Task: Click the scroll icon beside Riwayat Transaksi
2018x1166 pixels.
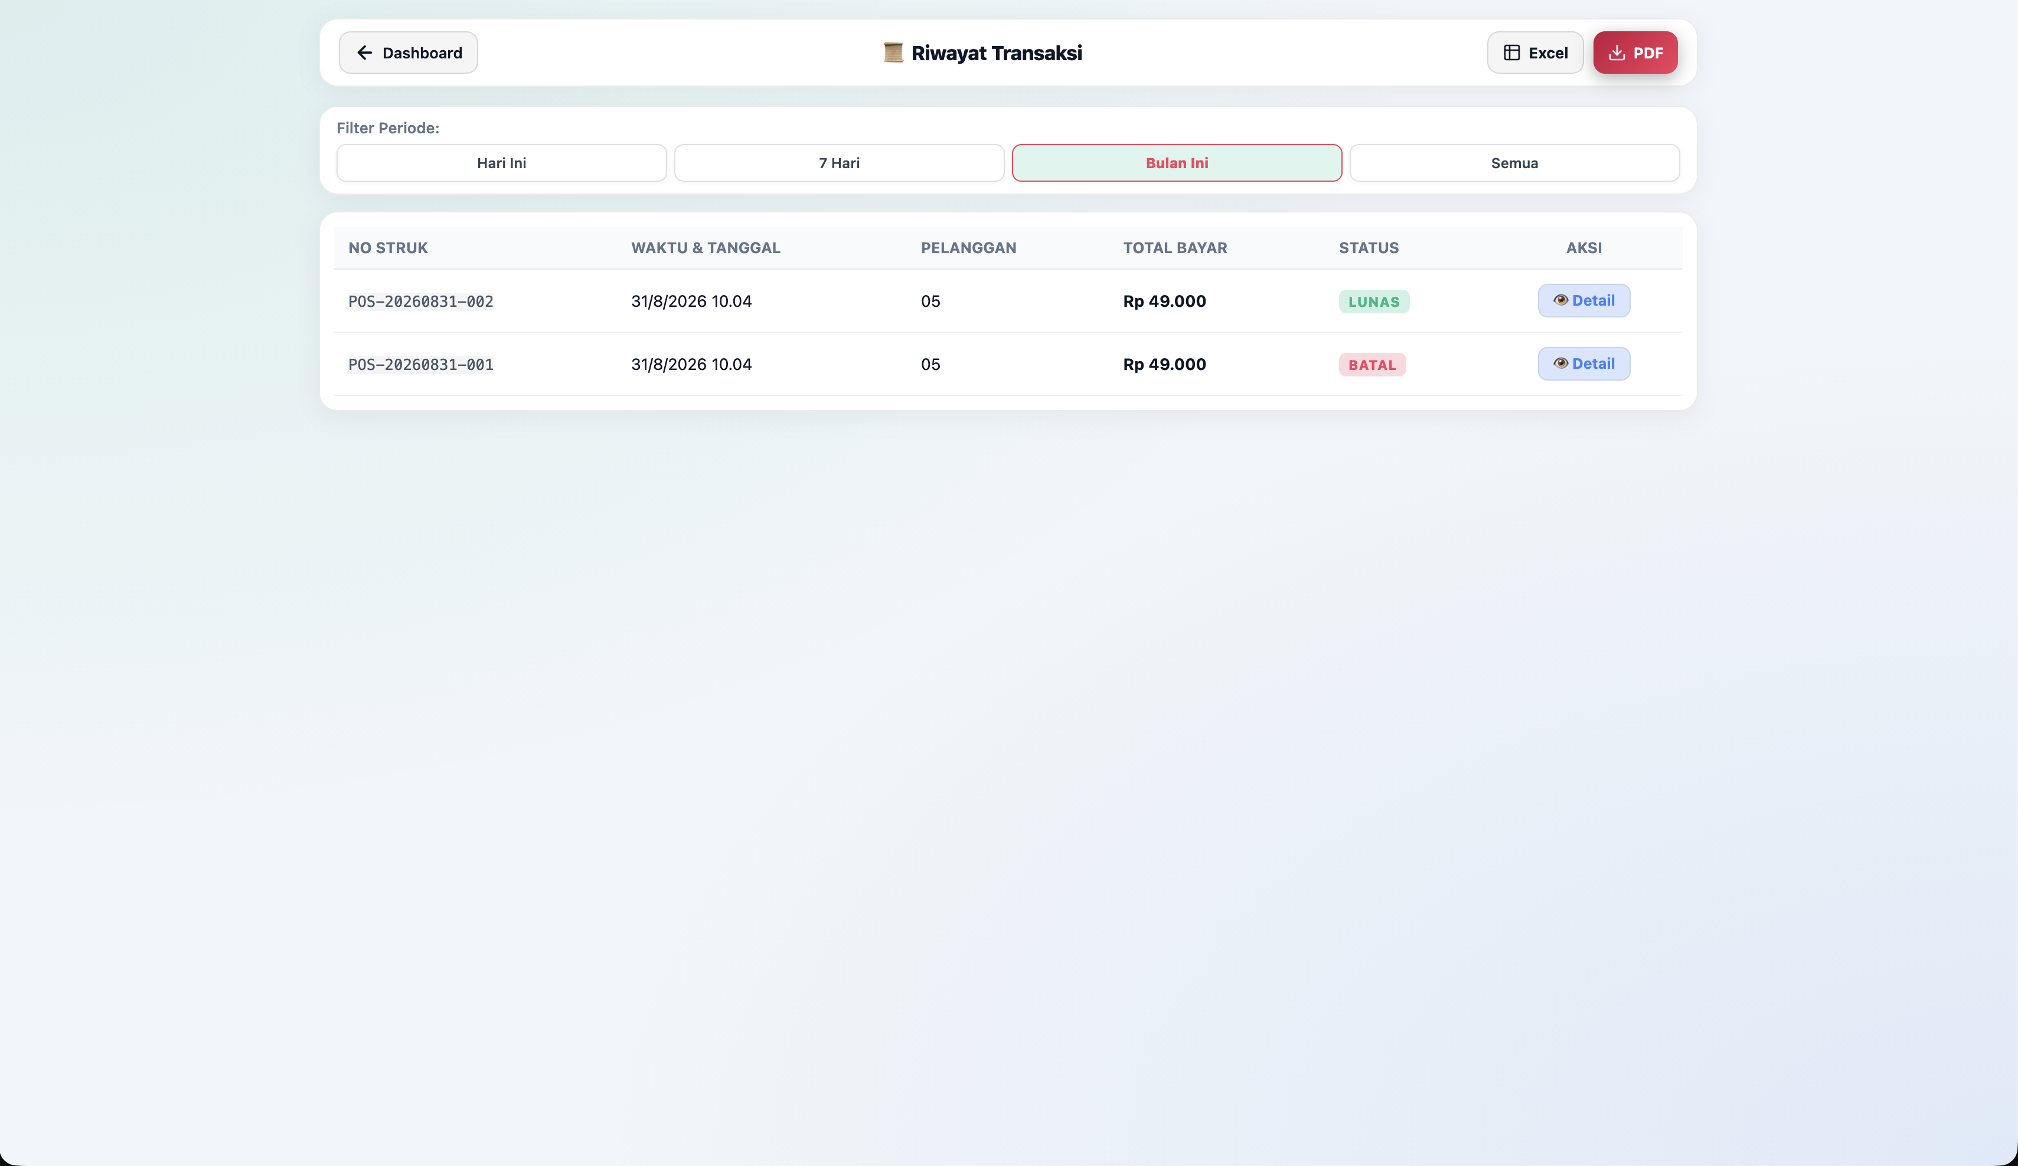Action: click(893, 53)
